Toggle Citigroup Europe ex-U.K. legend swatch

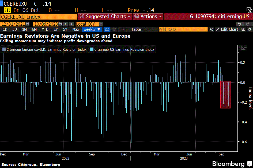(4, 49)
